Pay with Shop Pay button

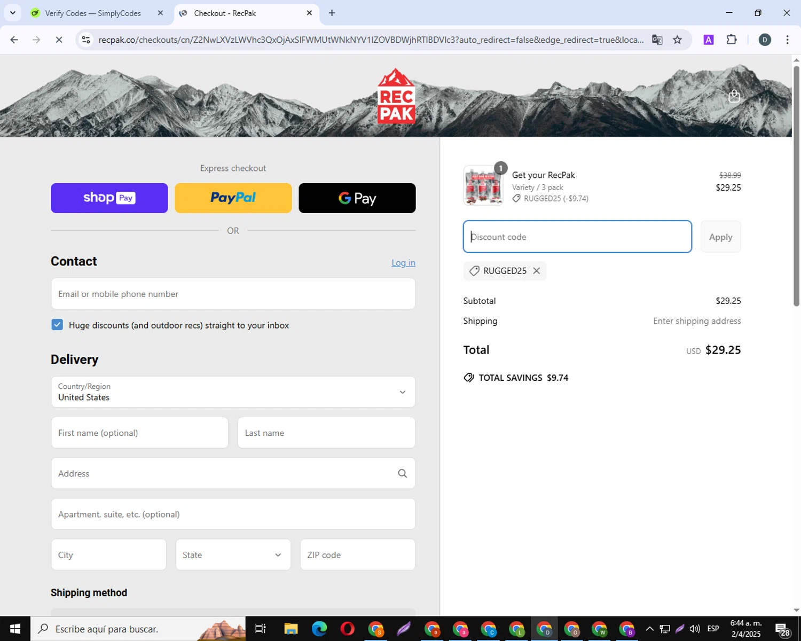109,198
